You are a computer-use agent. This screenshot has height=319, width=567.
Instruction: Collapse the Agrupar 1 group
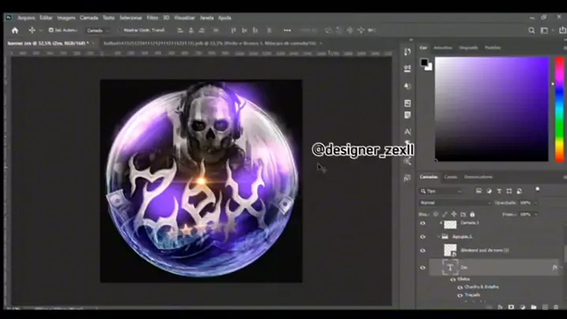click(x=440, y=236)
